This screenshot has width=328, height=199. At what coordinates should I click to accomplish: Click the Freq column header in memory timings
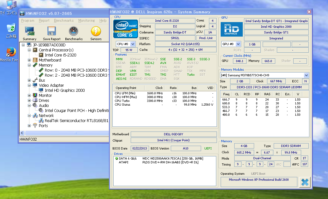pos(226,94)
